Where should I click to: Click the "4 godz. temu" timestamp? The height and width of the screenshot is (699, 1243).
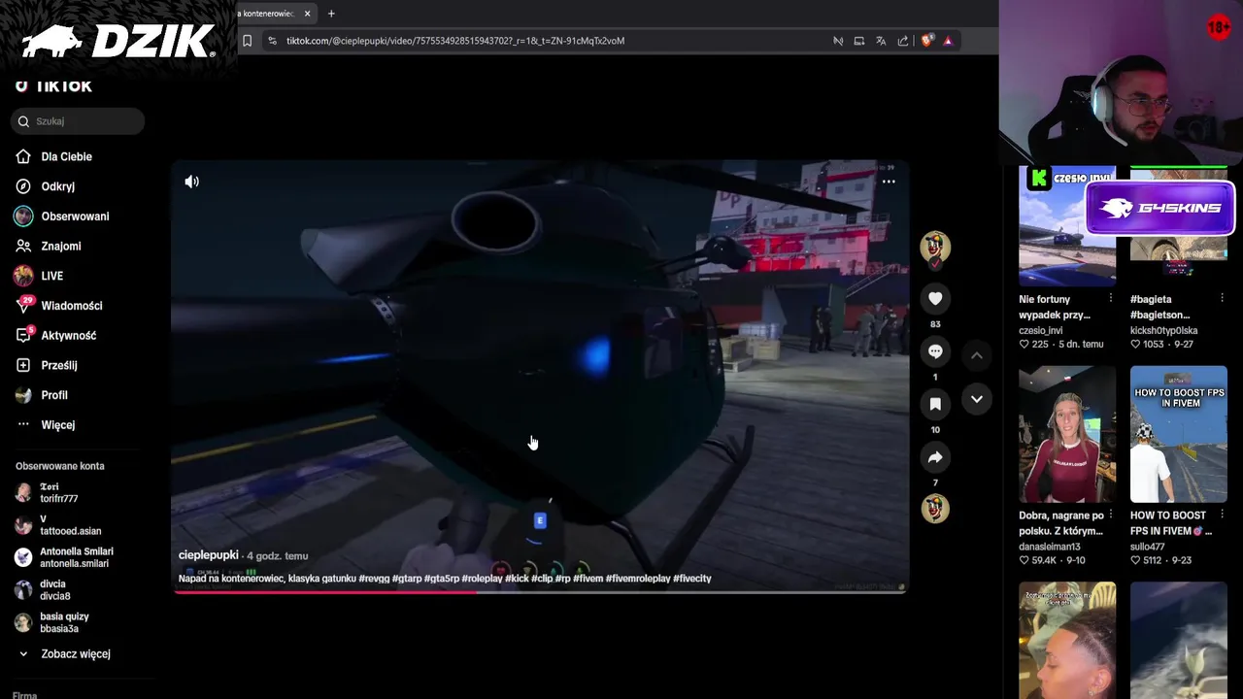[x=278, y=556]
